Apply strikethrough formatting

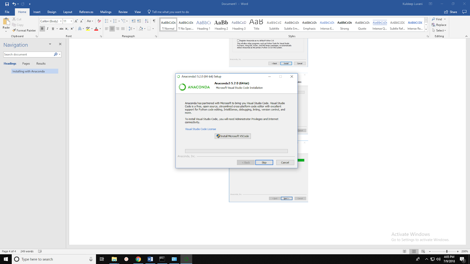tap(61, 29)
